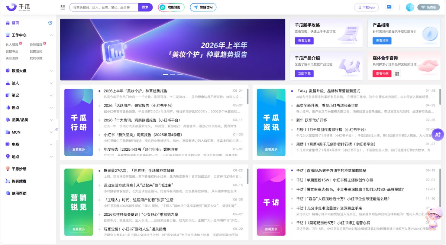Click the purple 搜索 button
Image resolution: width=446 pixels, height=245 pixels.
[x=145, y=7]
